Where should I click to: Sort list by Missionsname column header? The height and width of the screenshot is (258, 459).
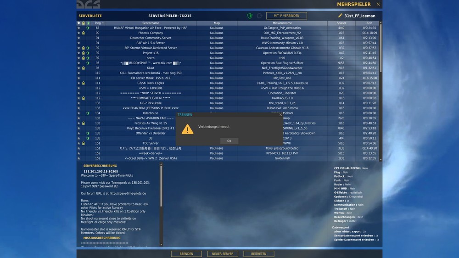(x=282, y=23)
